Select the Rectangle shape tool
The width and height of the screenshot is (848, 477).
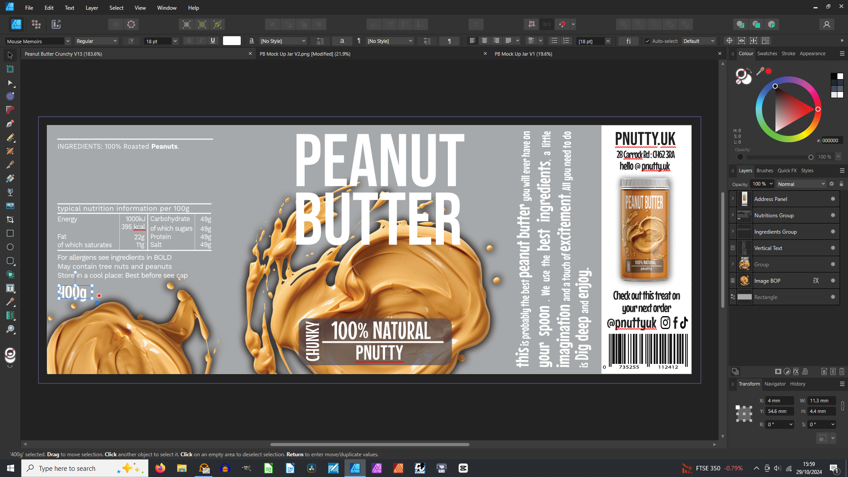(10, 233)
